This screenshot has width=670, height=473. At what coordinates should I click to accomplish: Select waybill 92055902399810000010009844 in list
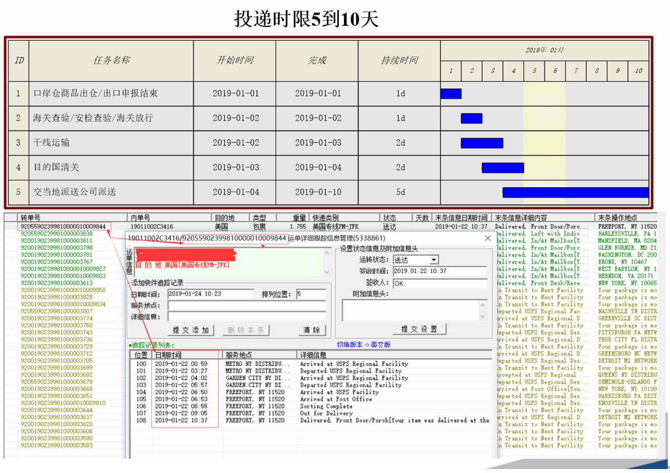pos(63,226)
